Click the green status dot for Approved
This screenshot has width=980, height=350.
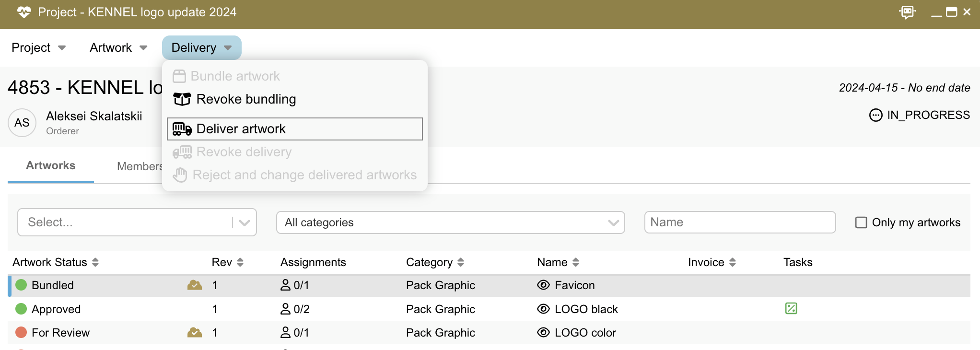21,309
